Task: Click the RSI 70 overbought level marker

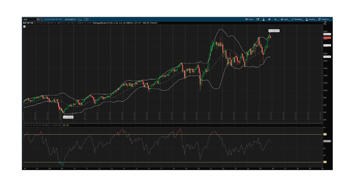Action: tap(325, 134)
